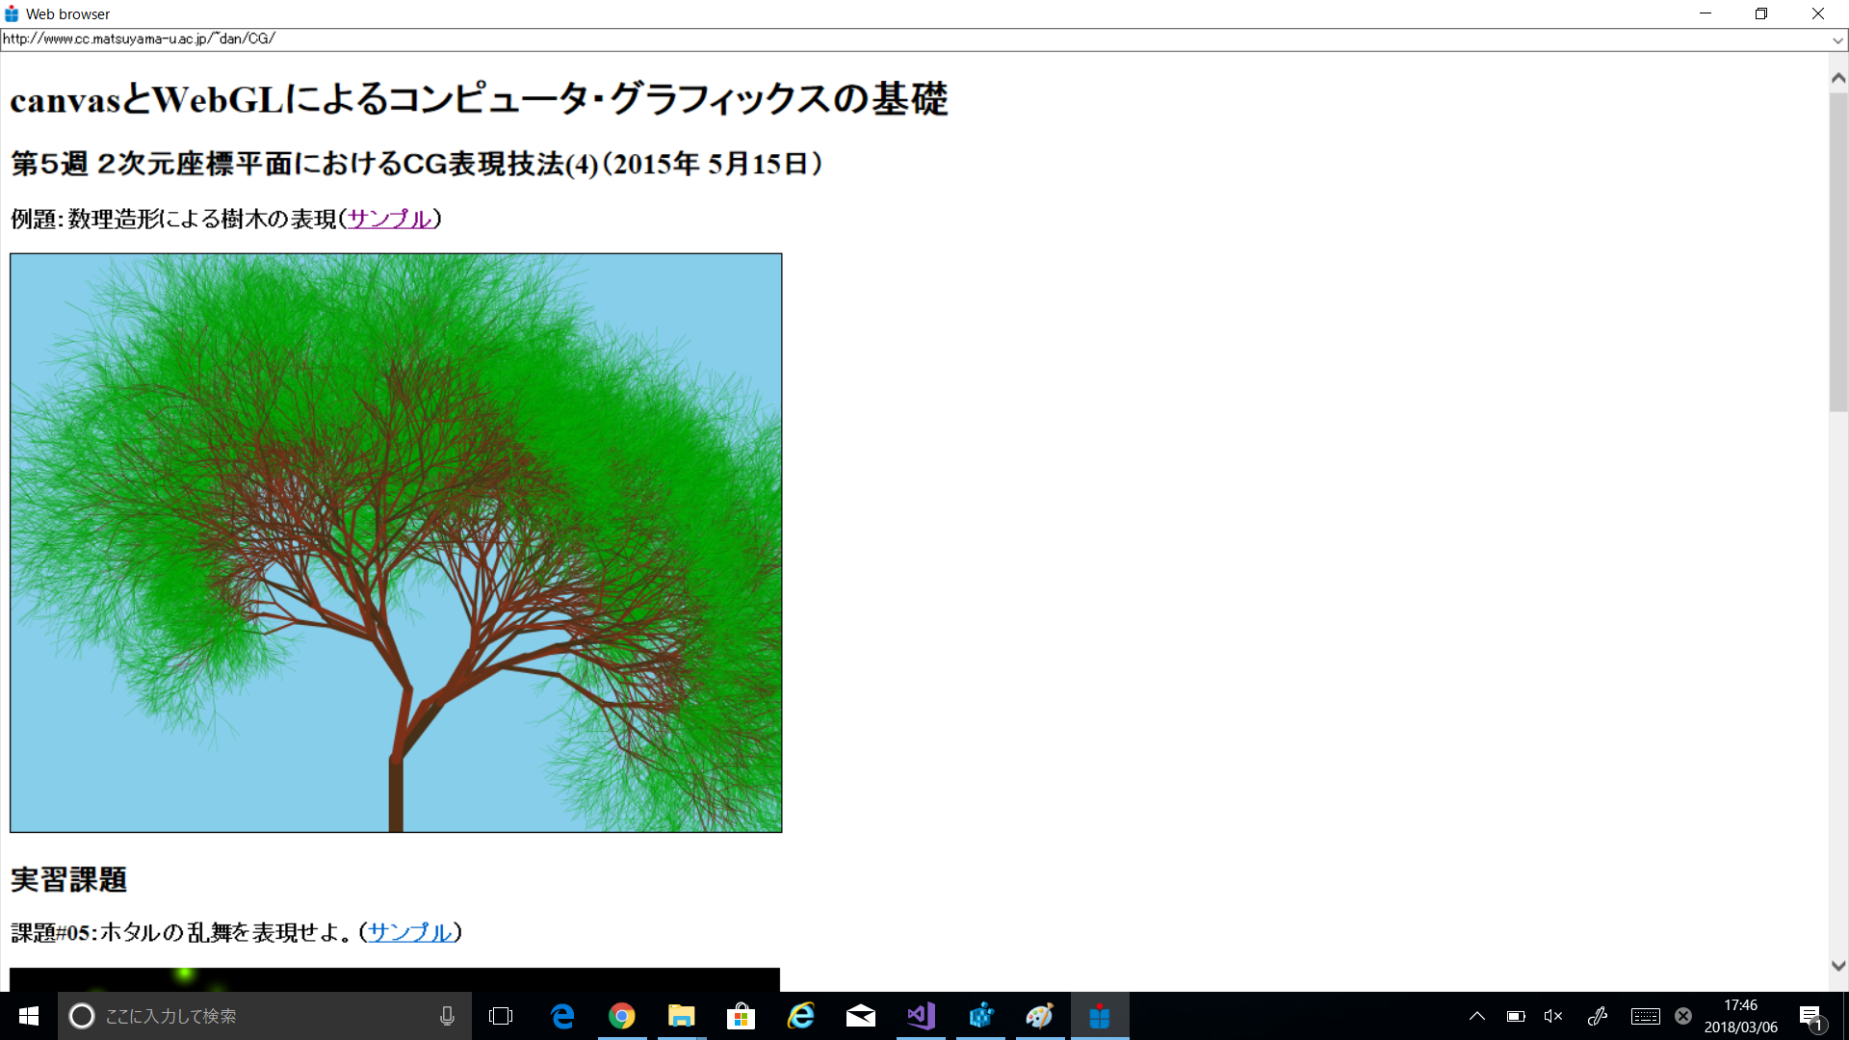
Task: Toggle the muted volume icon
Action: pyautogui.click(x=1552, y=1016)
